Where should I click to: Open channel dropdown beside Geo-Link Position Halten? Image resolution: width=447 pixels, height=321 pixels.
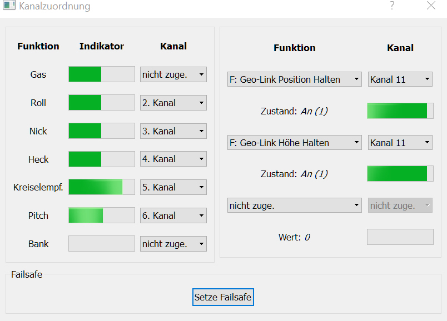point(400,79)
